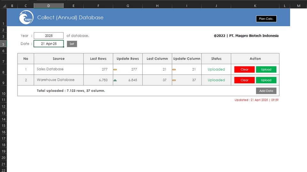The height and width of the screenshot is (172, 307).
Task: Click the Update Column header cell
Action: 186,59
